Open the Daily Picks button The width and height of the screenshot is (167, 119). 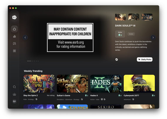pyautogui.click(x=145, y=59)
